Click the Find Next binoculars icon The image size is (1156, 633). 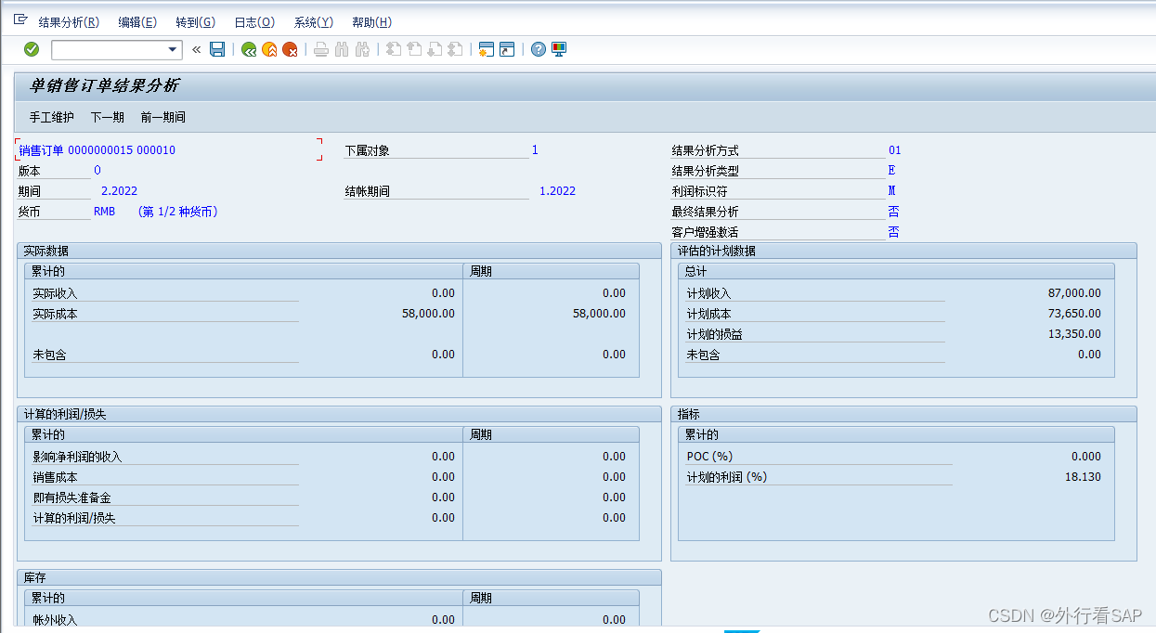point(362,49)
